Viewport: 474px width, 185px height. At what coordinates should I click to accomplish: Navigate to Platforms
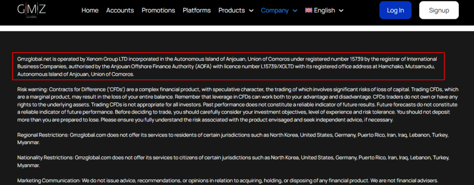tap(197, 10)
